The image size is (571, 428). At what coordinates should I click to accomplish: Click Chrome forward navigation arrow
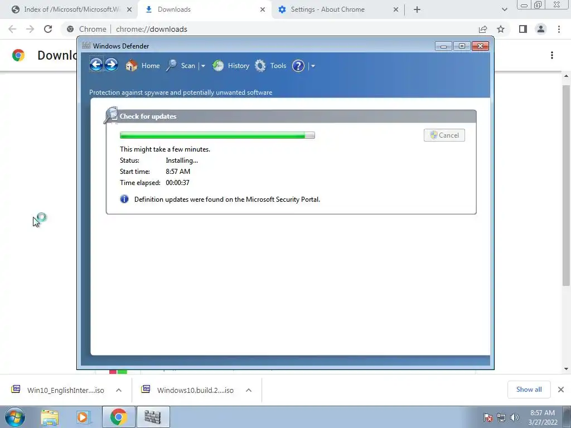click(30, 29)
